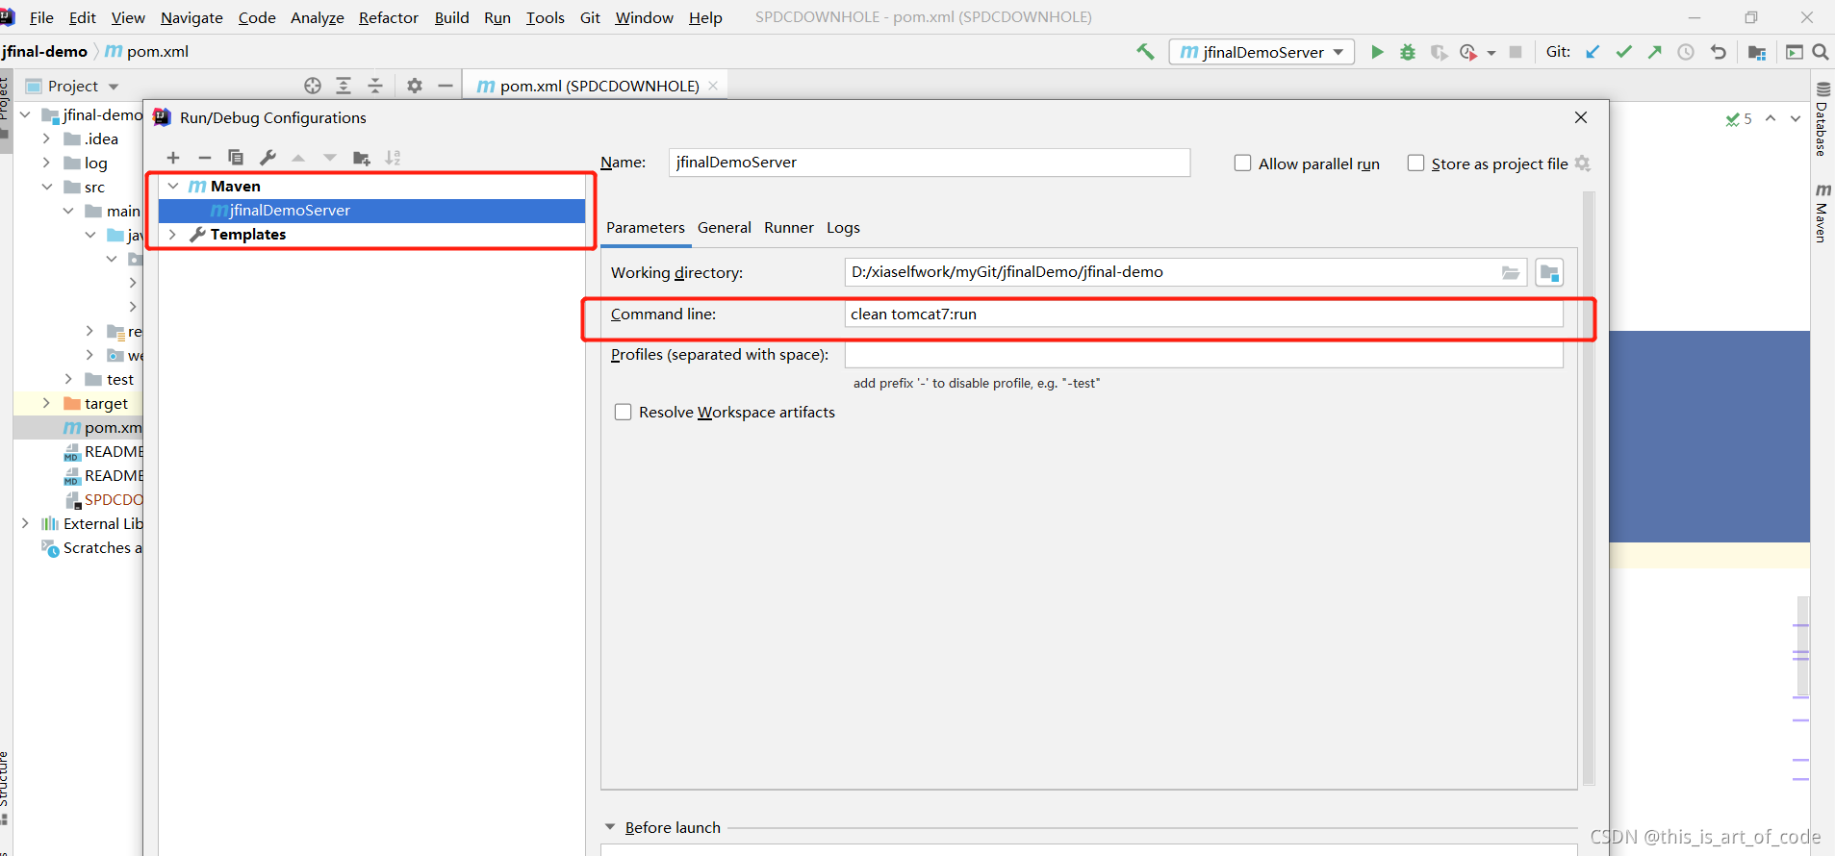
Task: Collapse the Maven configurations node
Action: point(173,187)
